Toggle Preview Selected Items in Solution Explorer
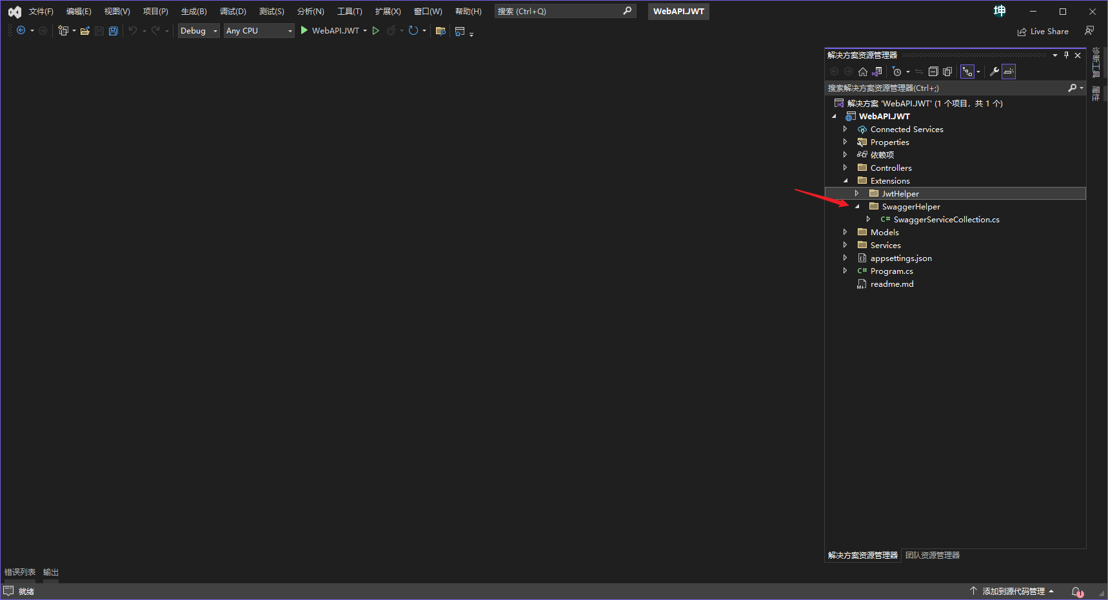 click(x=1009, y=72)
